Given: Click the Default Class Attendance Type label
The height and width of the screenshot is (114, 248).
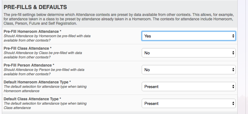Looking at the screenshot, I should pyautogui.click(x=31, y=99).
